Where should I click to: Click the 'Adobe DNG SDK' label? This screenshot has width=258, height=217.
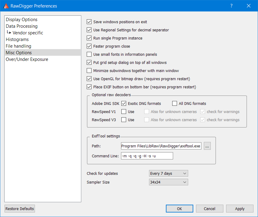(105, 103)
